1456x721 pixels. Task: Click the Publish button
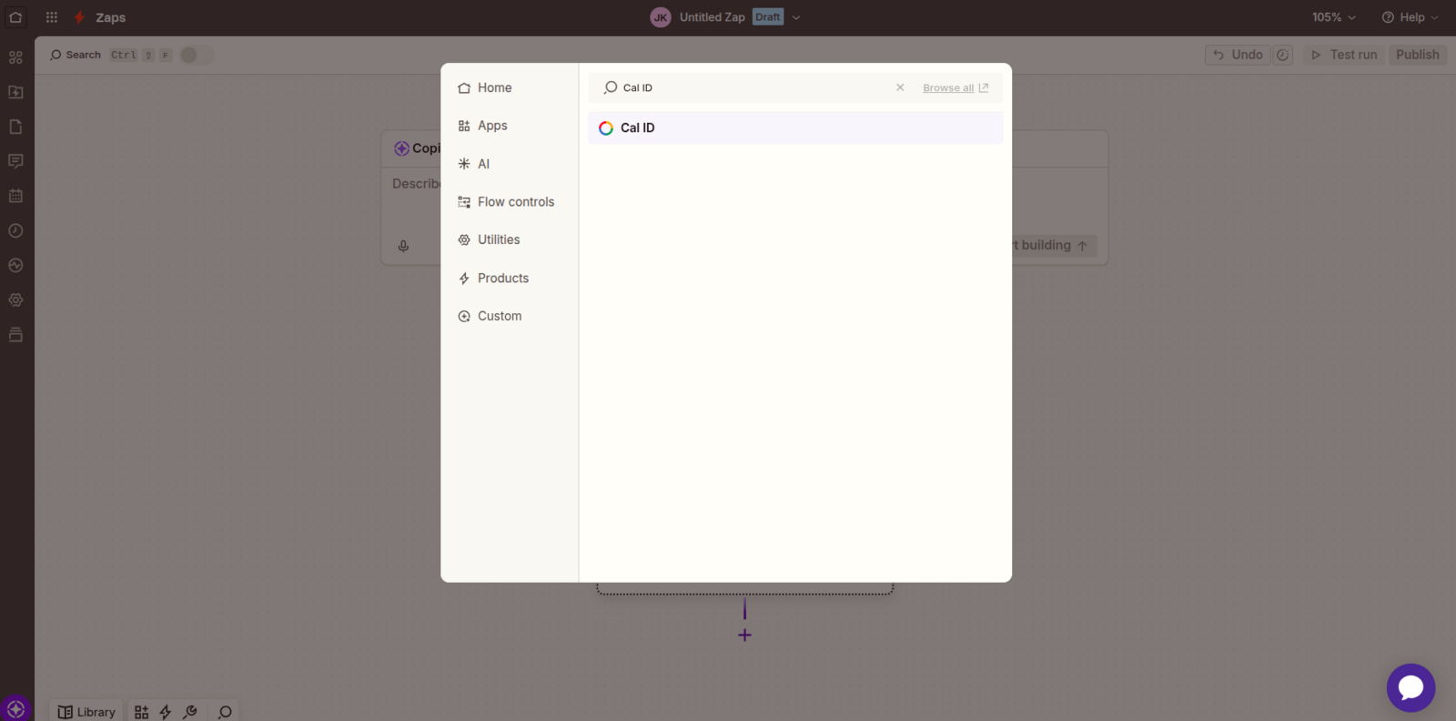click(1418, 55)
